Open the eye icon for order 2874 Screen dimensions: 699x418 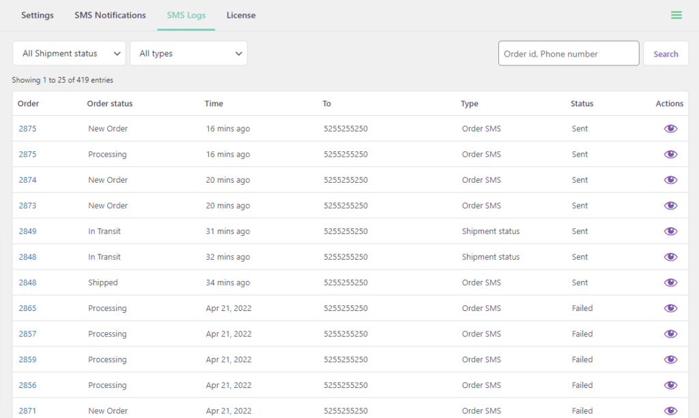coord(670,179)
